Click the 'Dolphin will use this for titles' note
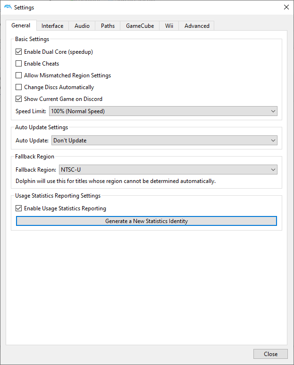Screen dimensions: 294x365 116,181
